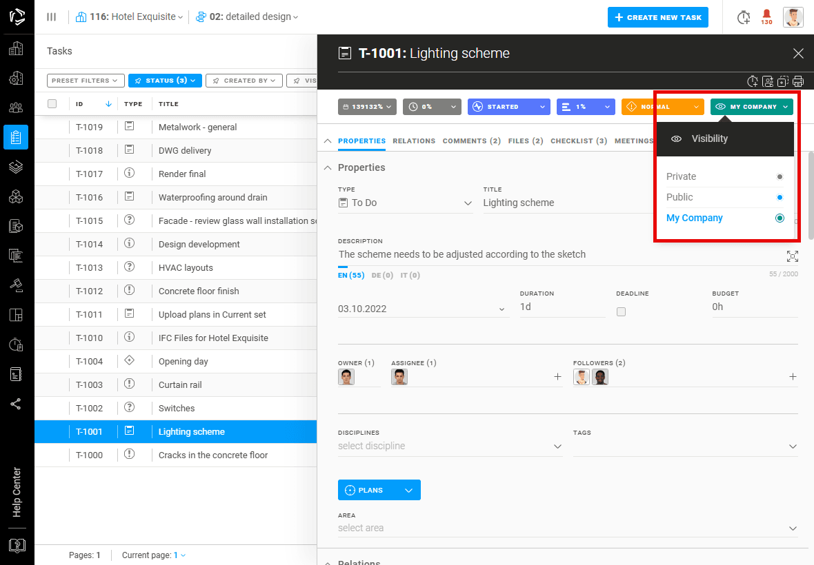Screen dimensions: 814x565
Task: Click the Create New Task button
Action: (x=657, y=17)
